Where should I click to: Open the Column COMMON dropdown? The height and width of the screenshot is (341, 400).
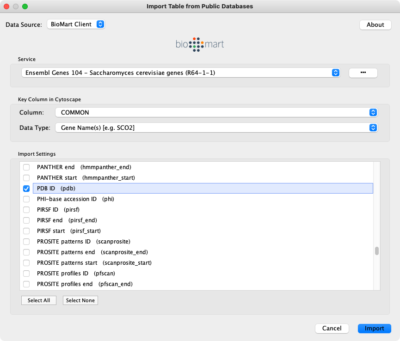click(216, 112)
